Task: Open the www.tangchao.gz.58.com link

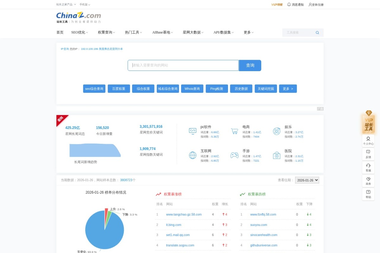Action: pos(184,214)
